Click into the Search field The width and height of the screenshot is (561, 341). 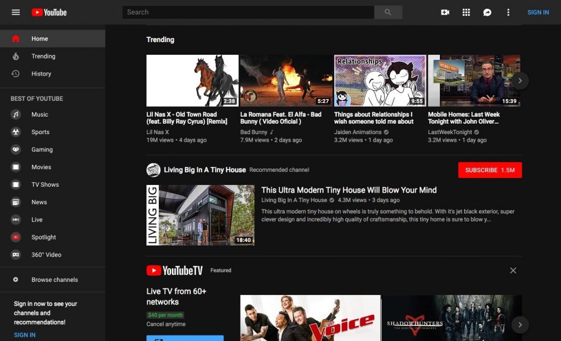(x=248, y=12)
